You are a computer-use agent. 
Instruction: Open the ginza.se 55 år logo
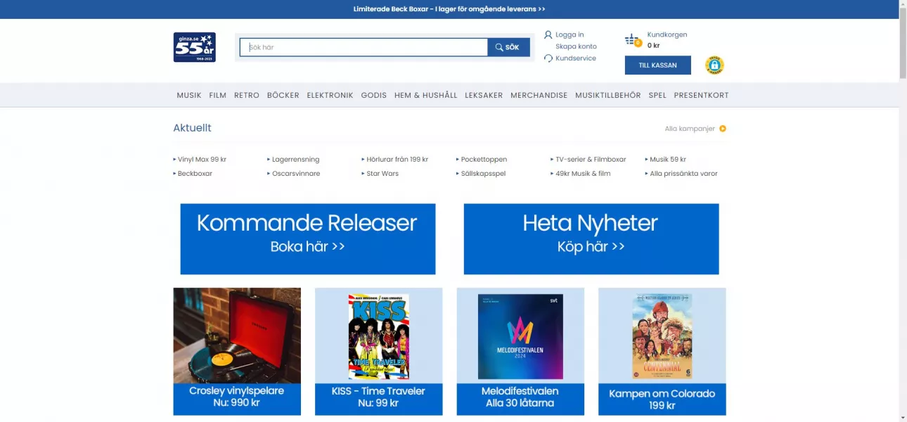[x=195, y=47]
